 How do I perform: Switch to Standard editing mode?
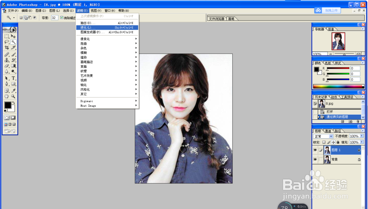coord(7,118)
